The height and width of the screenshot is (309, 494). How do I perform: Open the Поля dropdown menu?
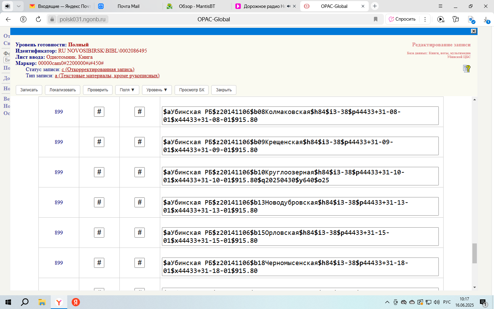[x=127, y=90]
